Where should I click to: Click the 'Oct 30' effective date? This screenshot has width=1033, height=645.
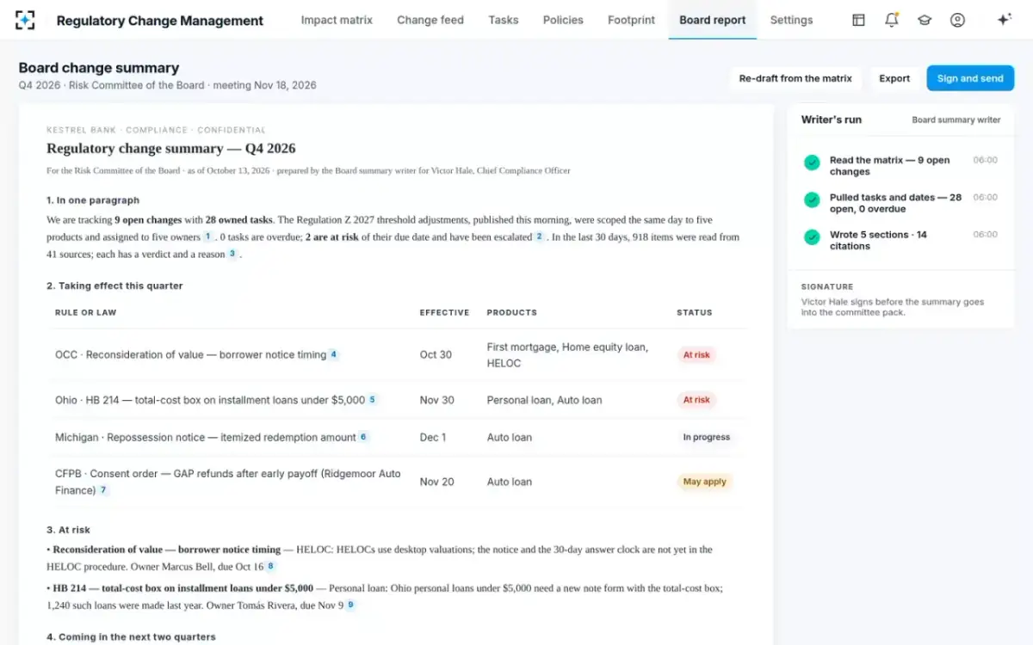click(436, 354)
